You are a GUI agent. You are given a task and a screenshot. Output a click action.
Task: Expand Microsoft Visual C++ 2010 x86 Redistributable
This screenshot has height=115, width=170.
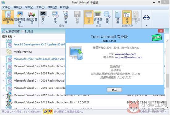click(x=3, y=88)
